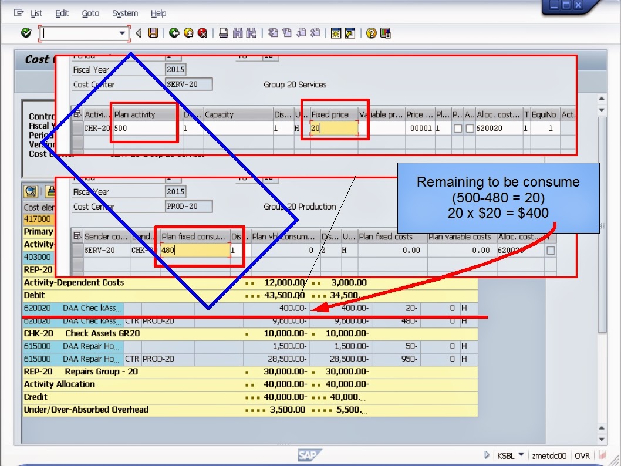Screen dimensions: 621x466
Task: Click the green Enter checkmark icon
Action: pyautogui.click(x=25, y=33)
